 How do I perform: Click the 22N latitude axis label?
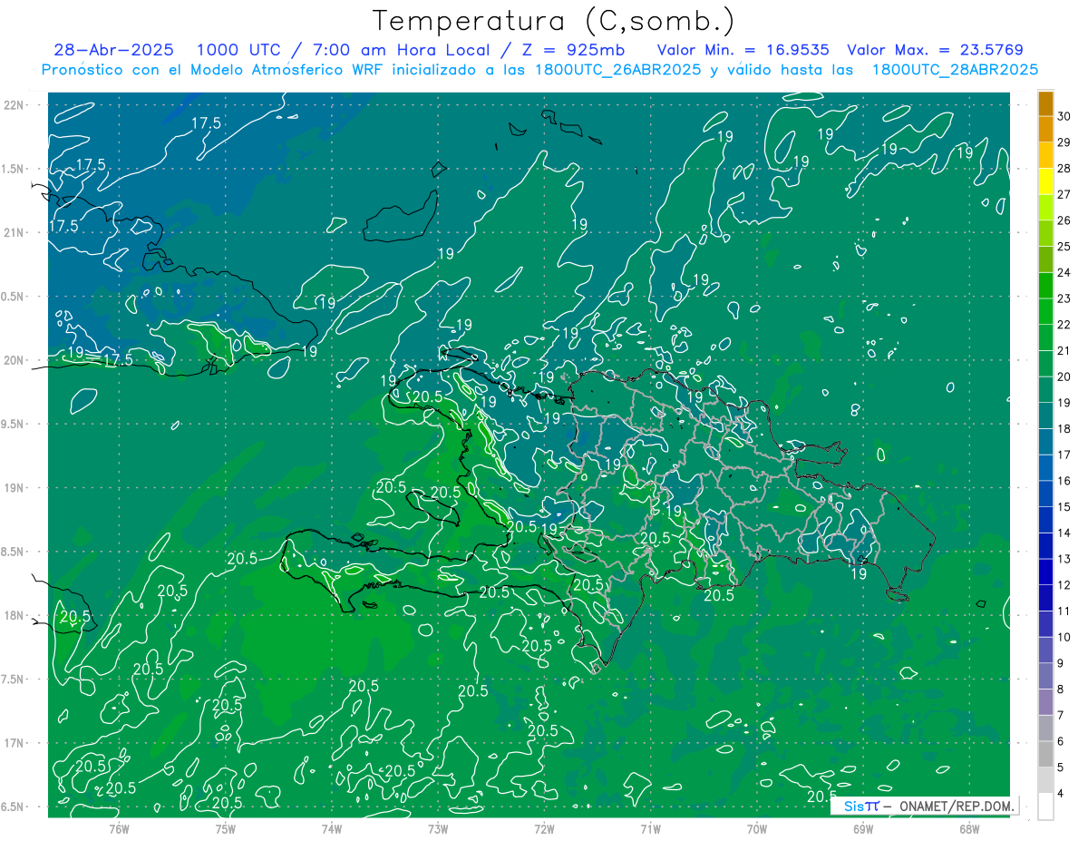point(15,104)
